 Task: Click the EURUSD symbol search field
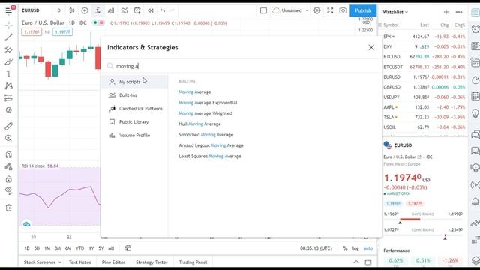pos(31,10)
